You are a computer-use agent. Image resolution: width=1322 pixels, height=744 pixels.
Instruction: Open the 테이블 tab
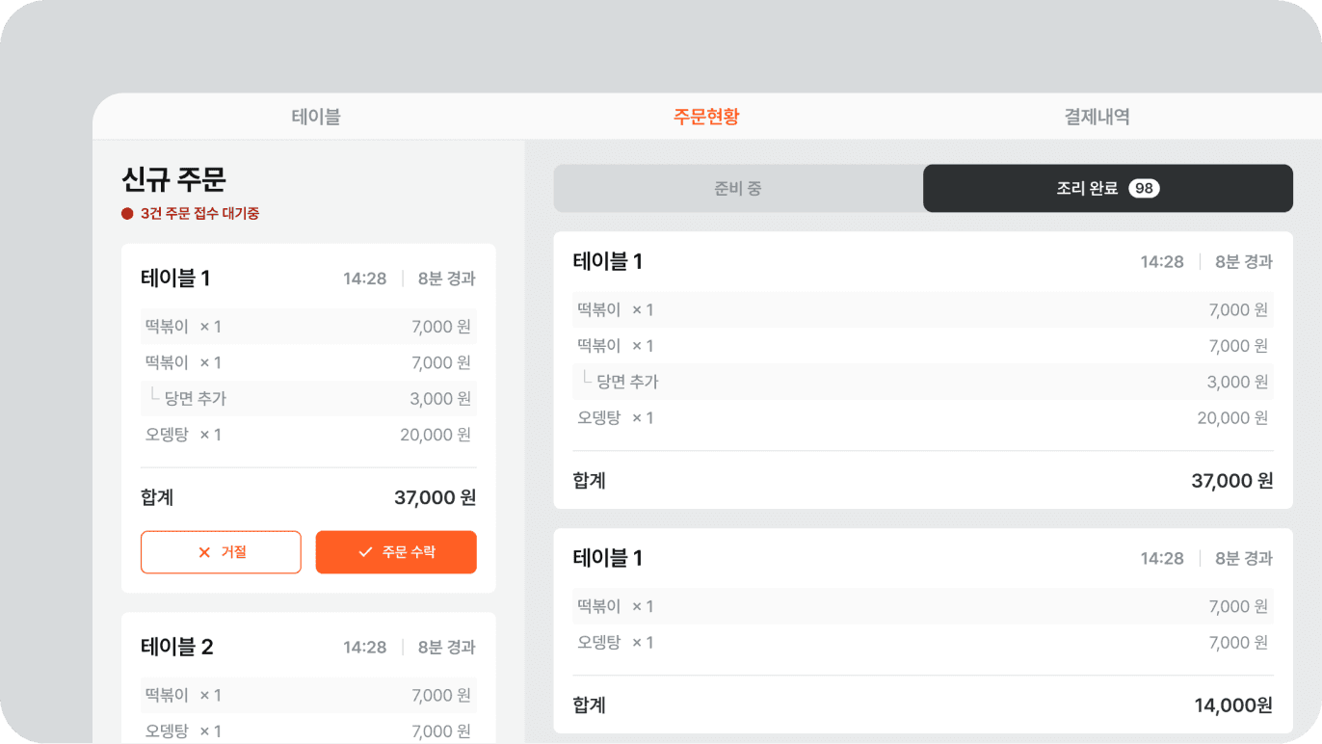(x=316, y=117)
